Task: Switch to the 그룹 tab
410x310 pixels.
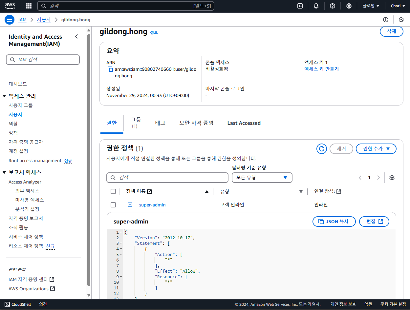Action: [x=136, y=122]
